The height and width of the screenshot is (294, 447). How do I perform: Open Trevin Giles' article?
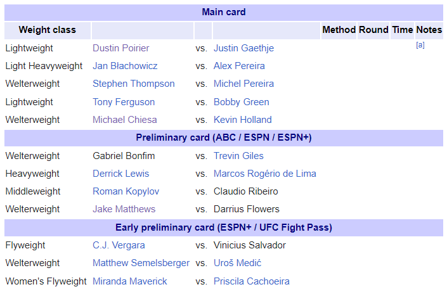click(238, 156)
